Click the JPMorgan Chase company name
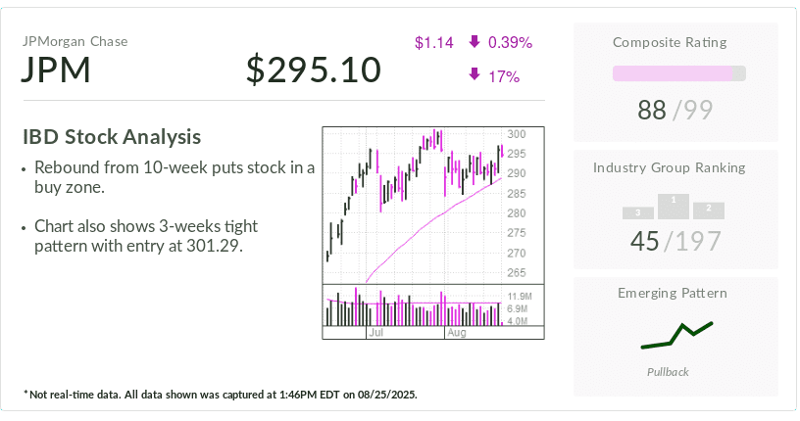This screenshot has height=421, width=800. pos(75,41)
